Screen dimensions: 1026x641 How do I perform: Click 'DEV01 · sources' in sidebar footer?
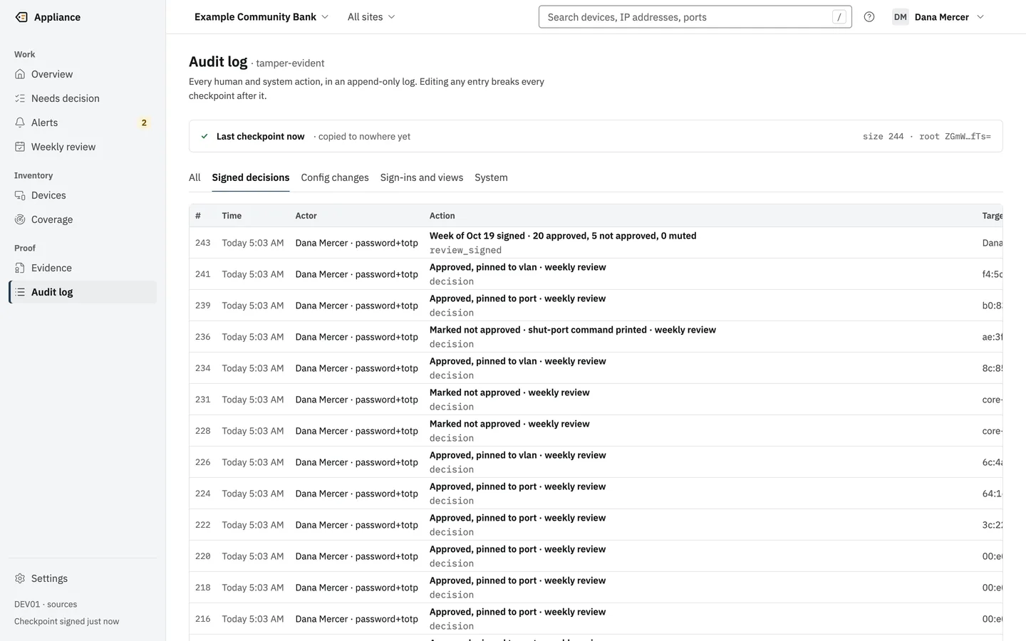tap(46, 604)
